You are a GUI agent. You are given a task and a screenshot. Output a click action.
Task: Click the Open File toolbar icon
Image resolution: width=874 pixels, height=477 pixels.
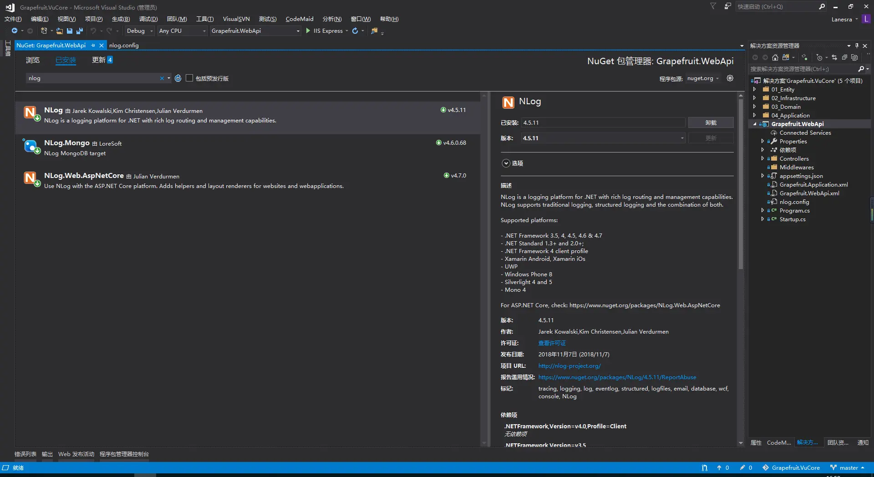60,31
